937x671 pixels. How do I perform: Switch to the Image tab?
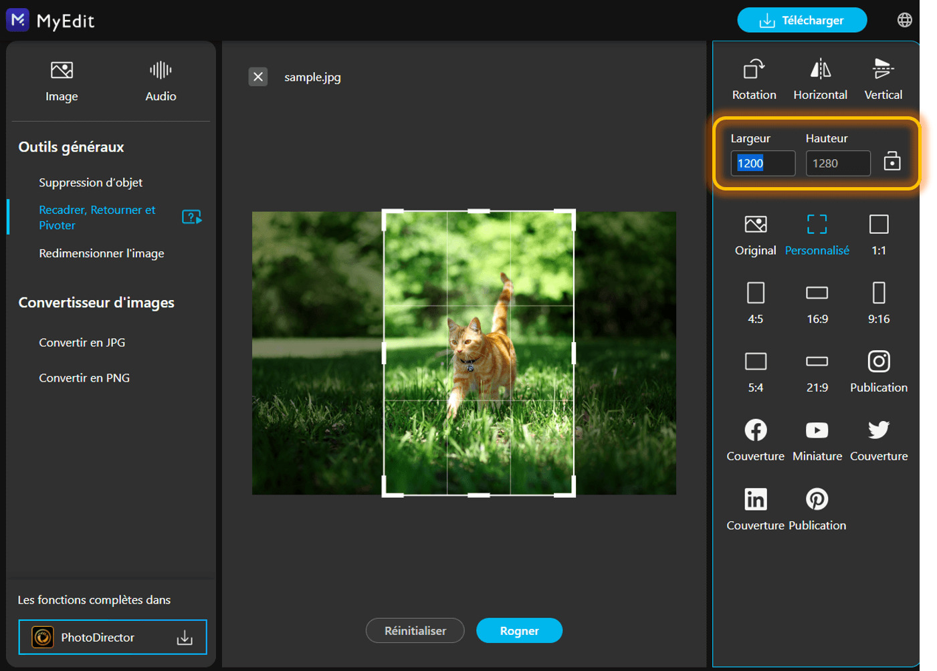coord(62,82)
